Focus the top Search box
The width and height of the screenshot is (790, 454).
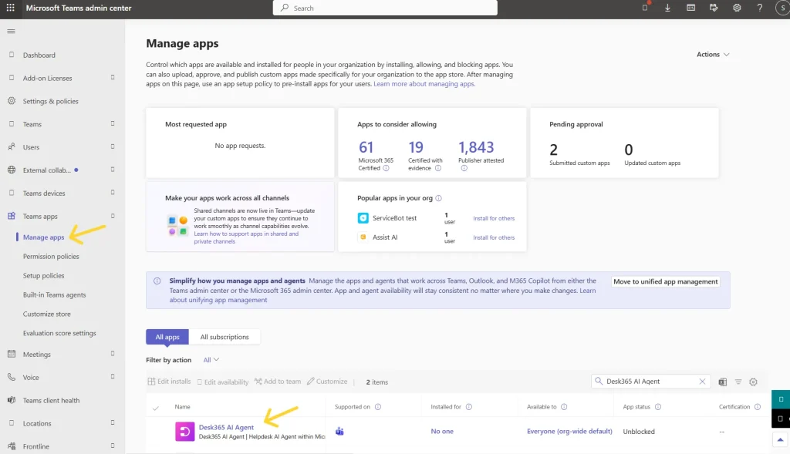pos(385,8)
